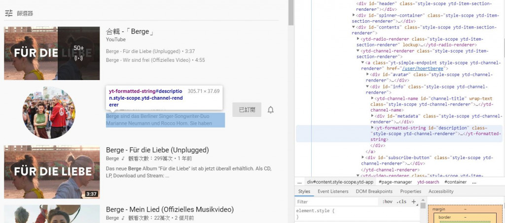The width and height of the screenshot is (505, 223).
Task: Collapse the ytd-channel-renderer node
Action: coord(359,51)
